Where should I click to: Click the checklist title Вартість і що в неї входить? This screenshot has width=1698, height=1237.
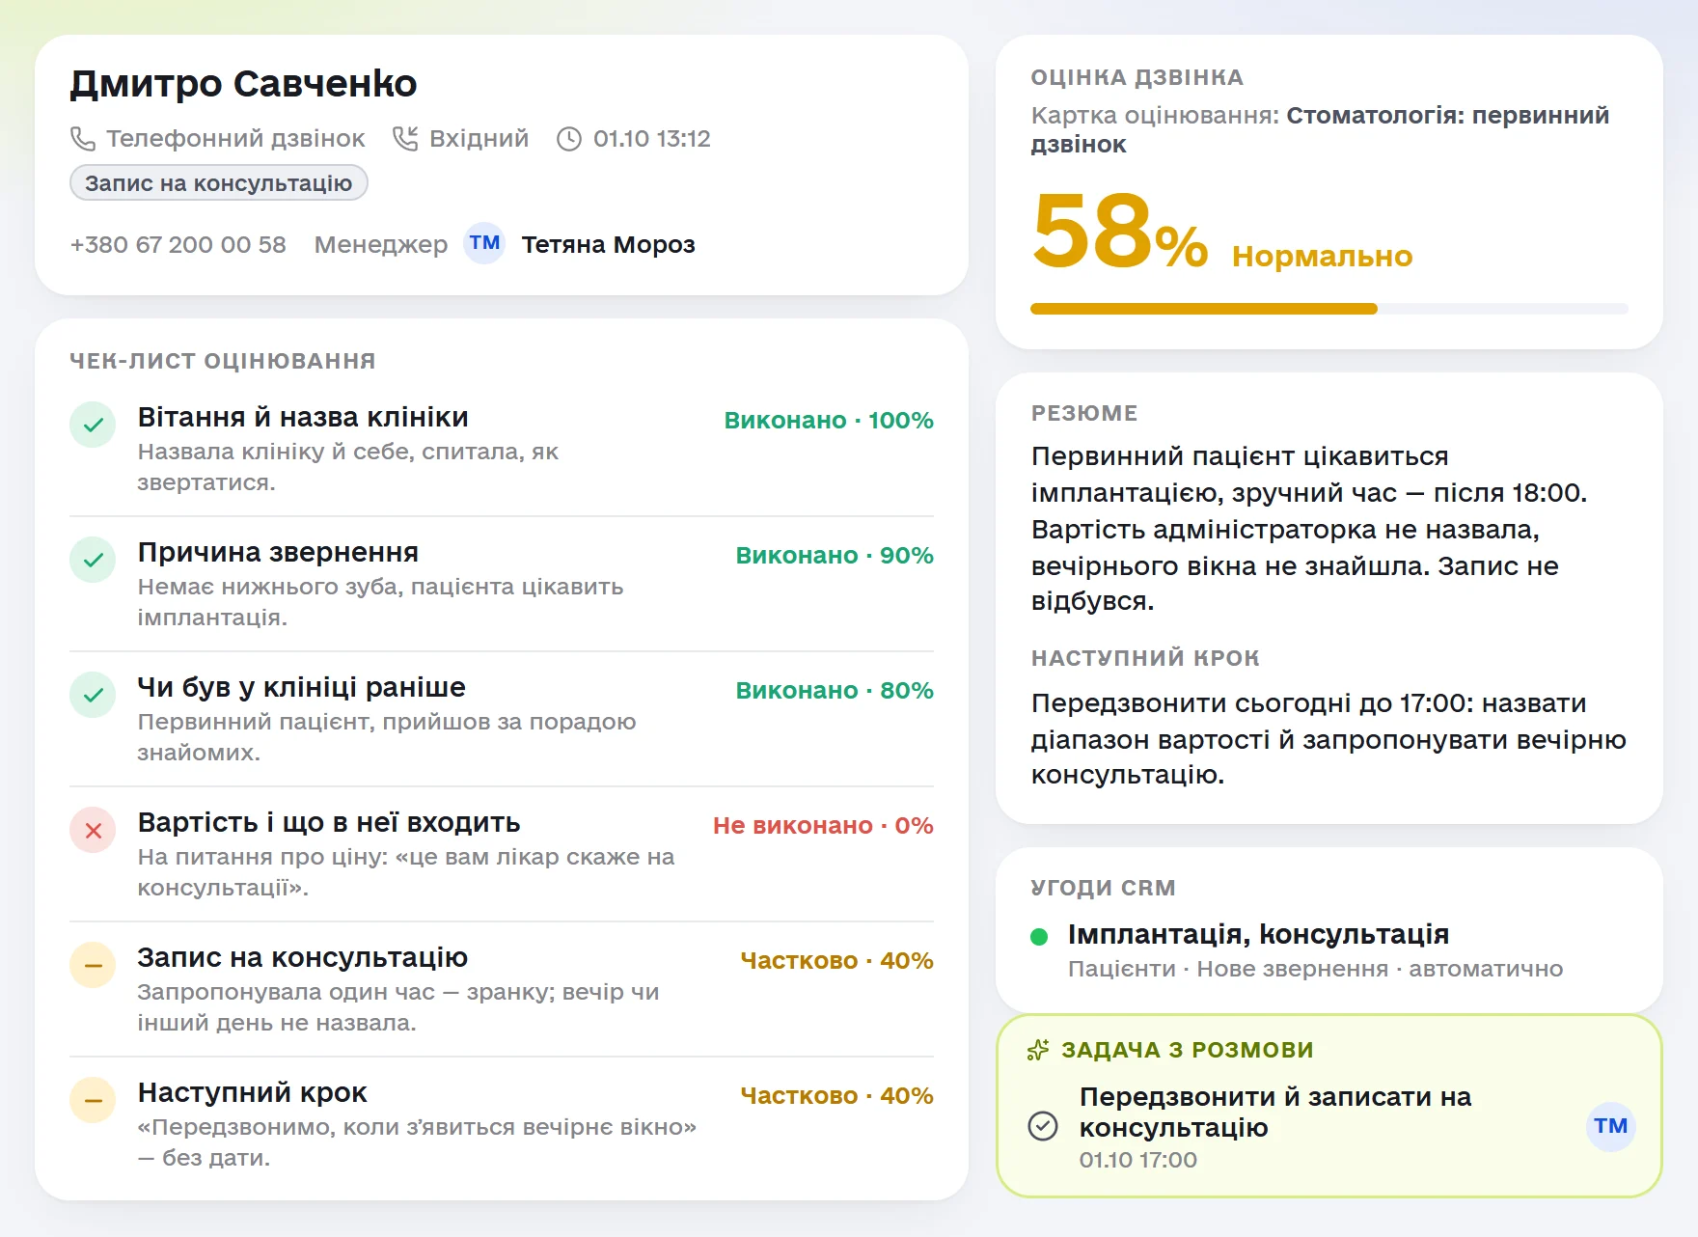pyautogui.click(x=328, y=822)
